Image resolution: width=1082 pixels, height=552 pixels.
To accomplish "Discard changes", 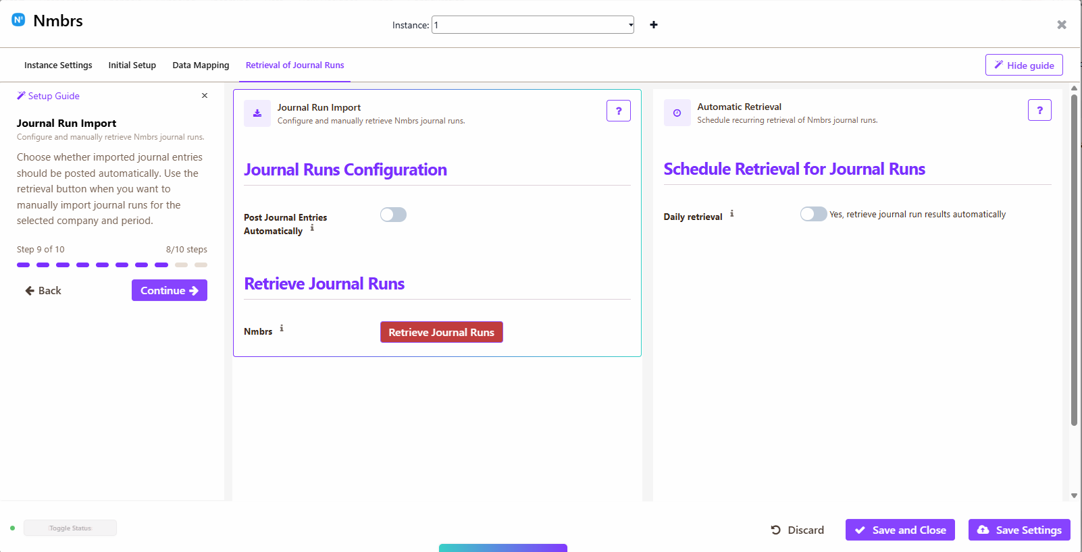I will 798,530.
